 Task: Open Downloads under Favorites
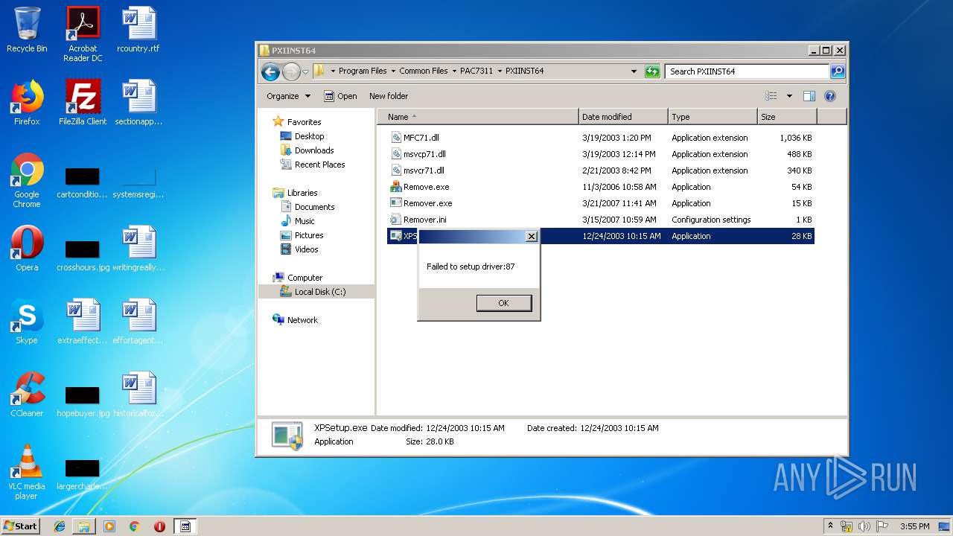point(313,150)
